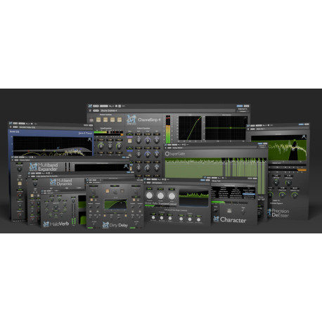Click the magnifier icon in Precision DeEsser display
322x322 pixels.
304,137
